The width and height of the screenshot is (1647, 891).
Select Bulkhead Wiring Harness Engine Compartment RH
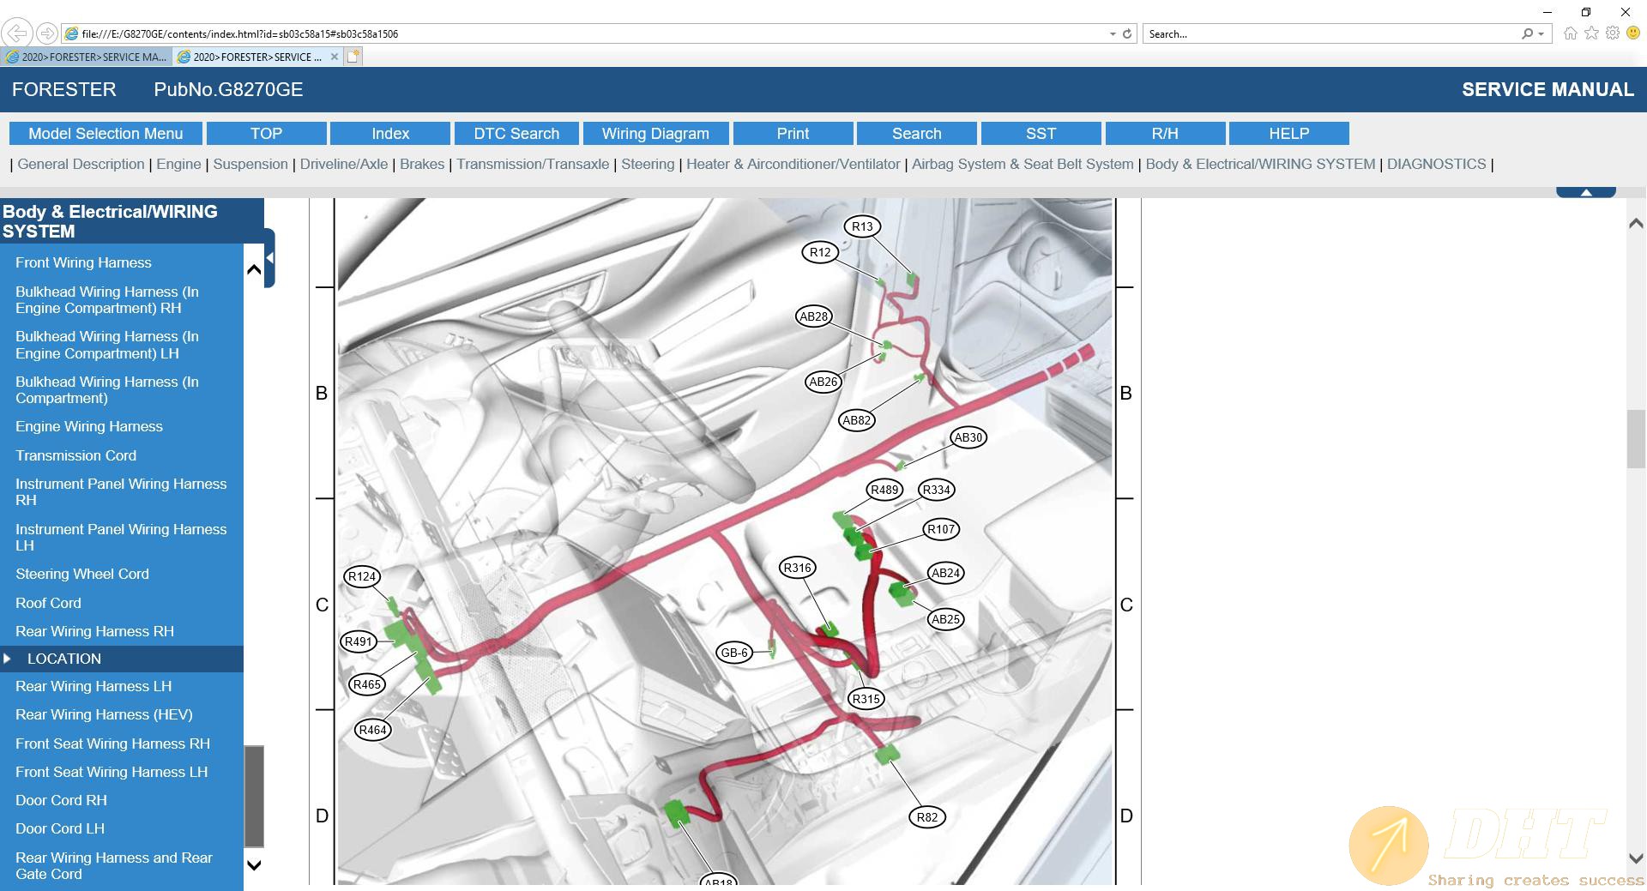(107, 300)
